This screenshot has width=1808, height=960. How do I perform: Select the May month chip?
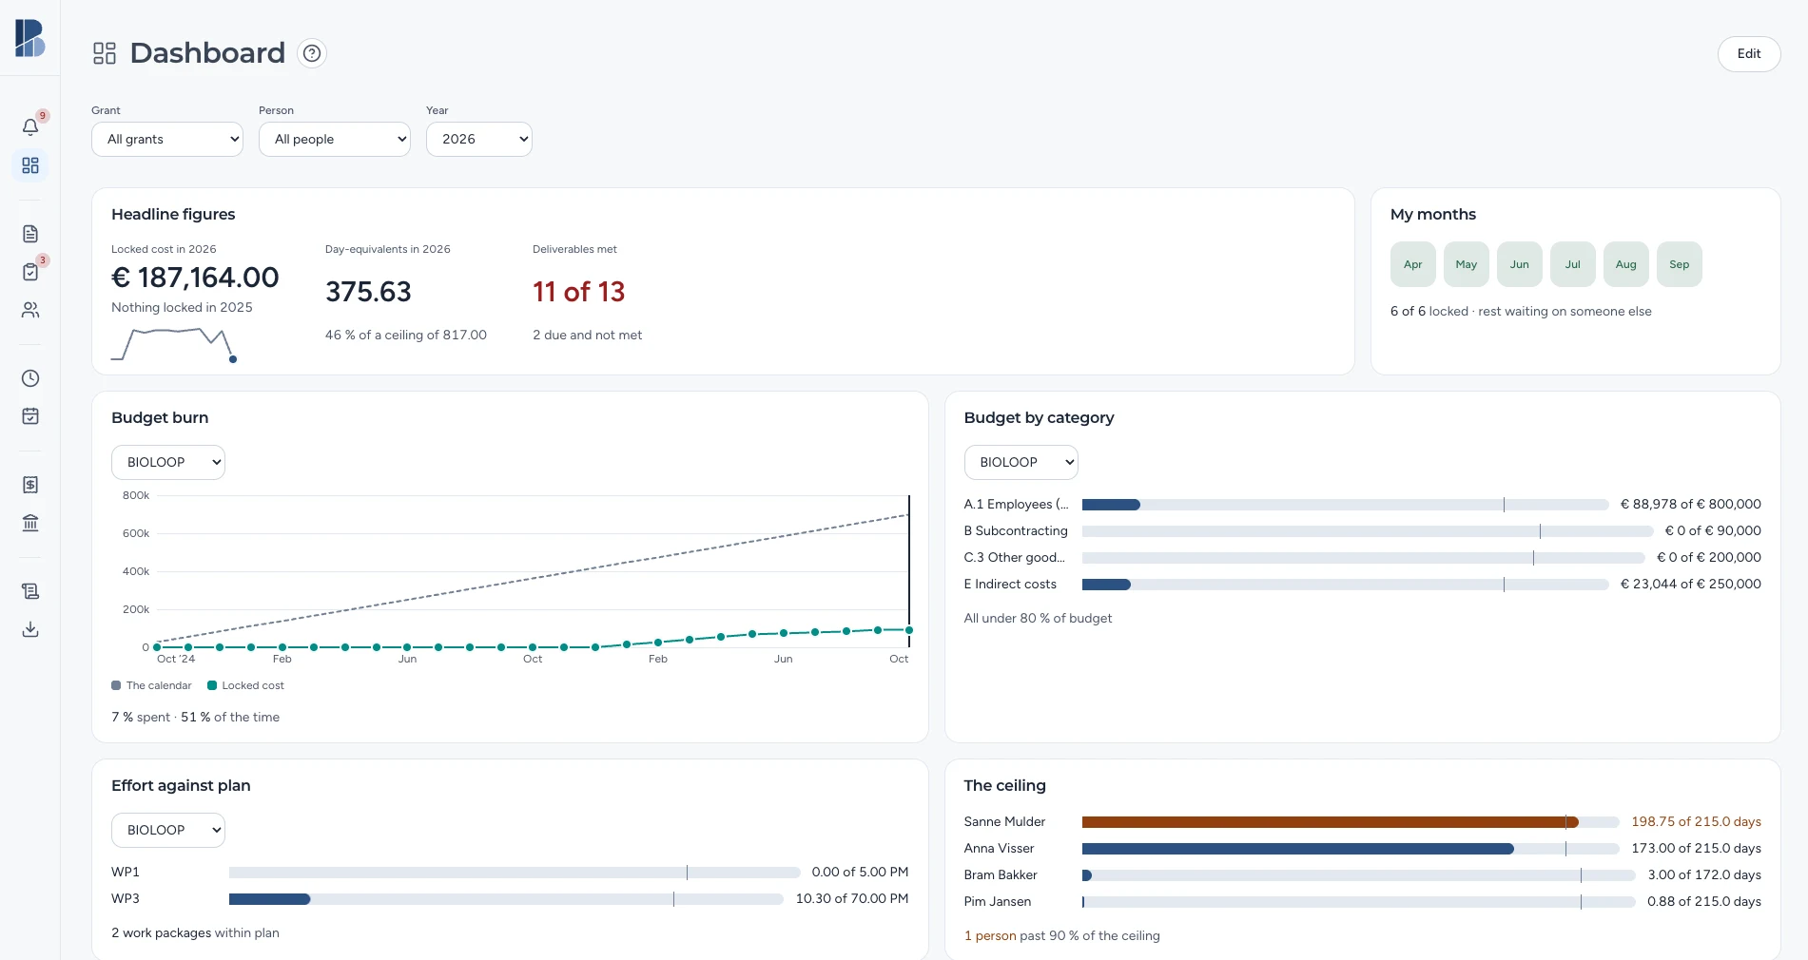pyautogui.click(x=1467, y=264)
